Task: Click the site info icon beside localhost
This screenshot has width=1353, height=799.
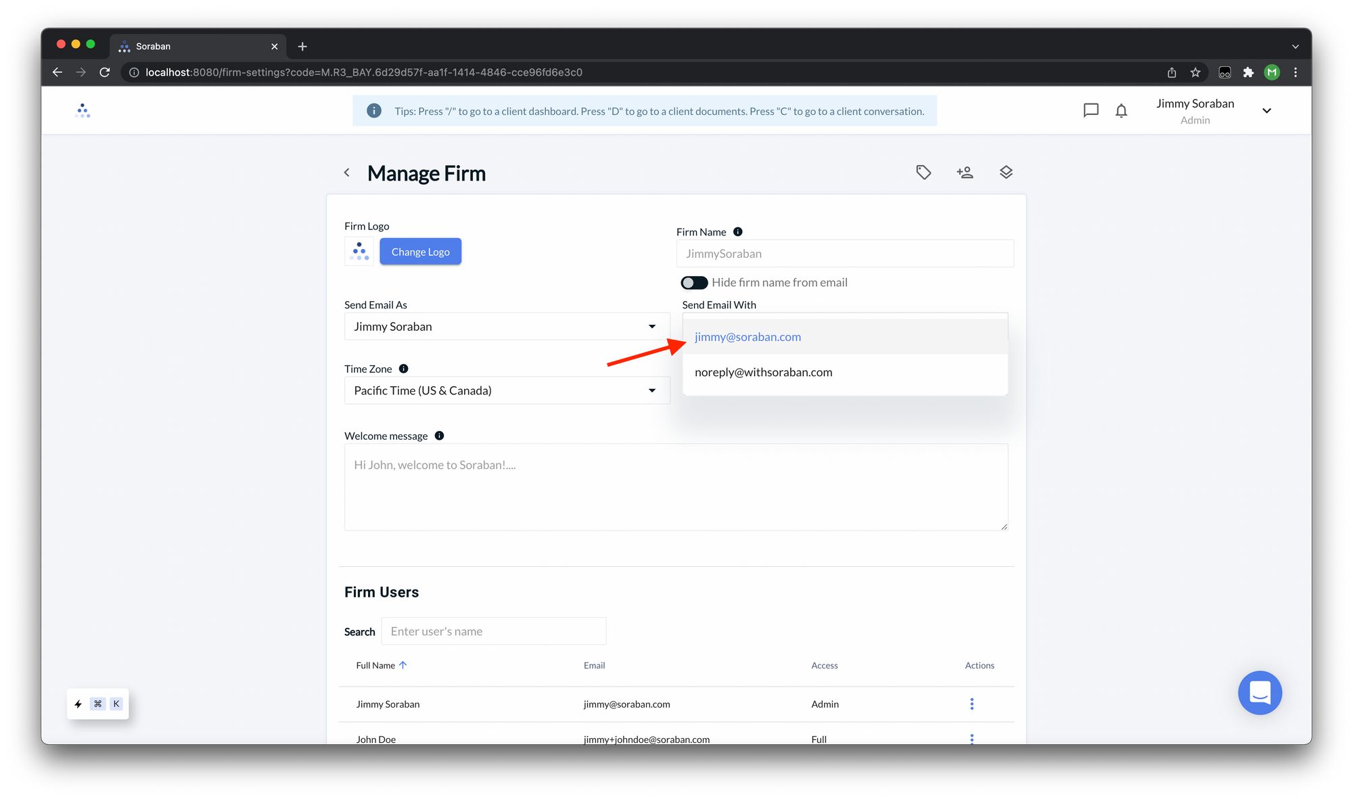Action: [x=134, y=72]
